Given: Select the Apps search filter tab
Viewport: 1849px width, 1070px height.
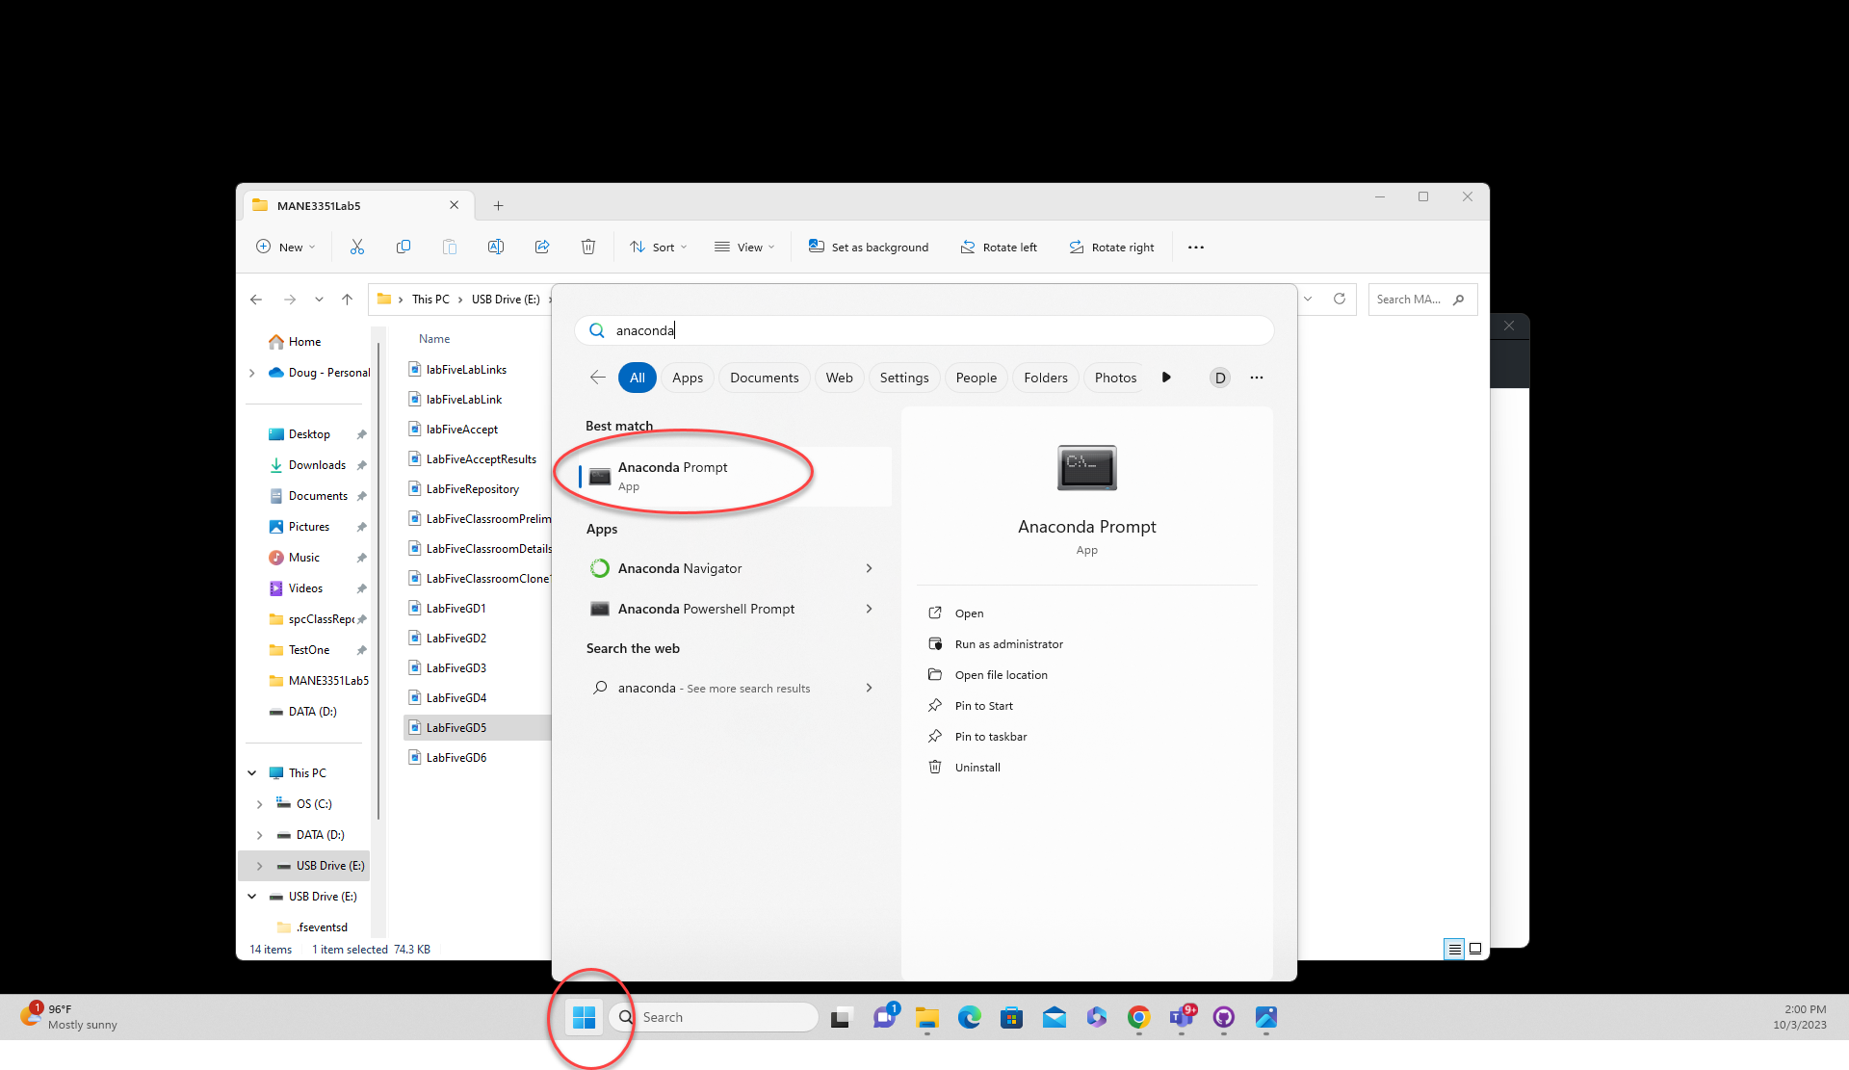Looking at the screenshot, I should [688, 378].
